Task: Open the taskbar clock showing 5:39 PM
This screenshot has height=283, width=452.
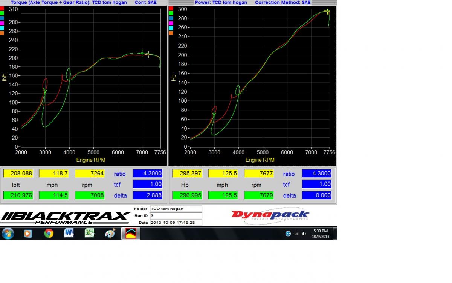Action: coord(320,234)
